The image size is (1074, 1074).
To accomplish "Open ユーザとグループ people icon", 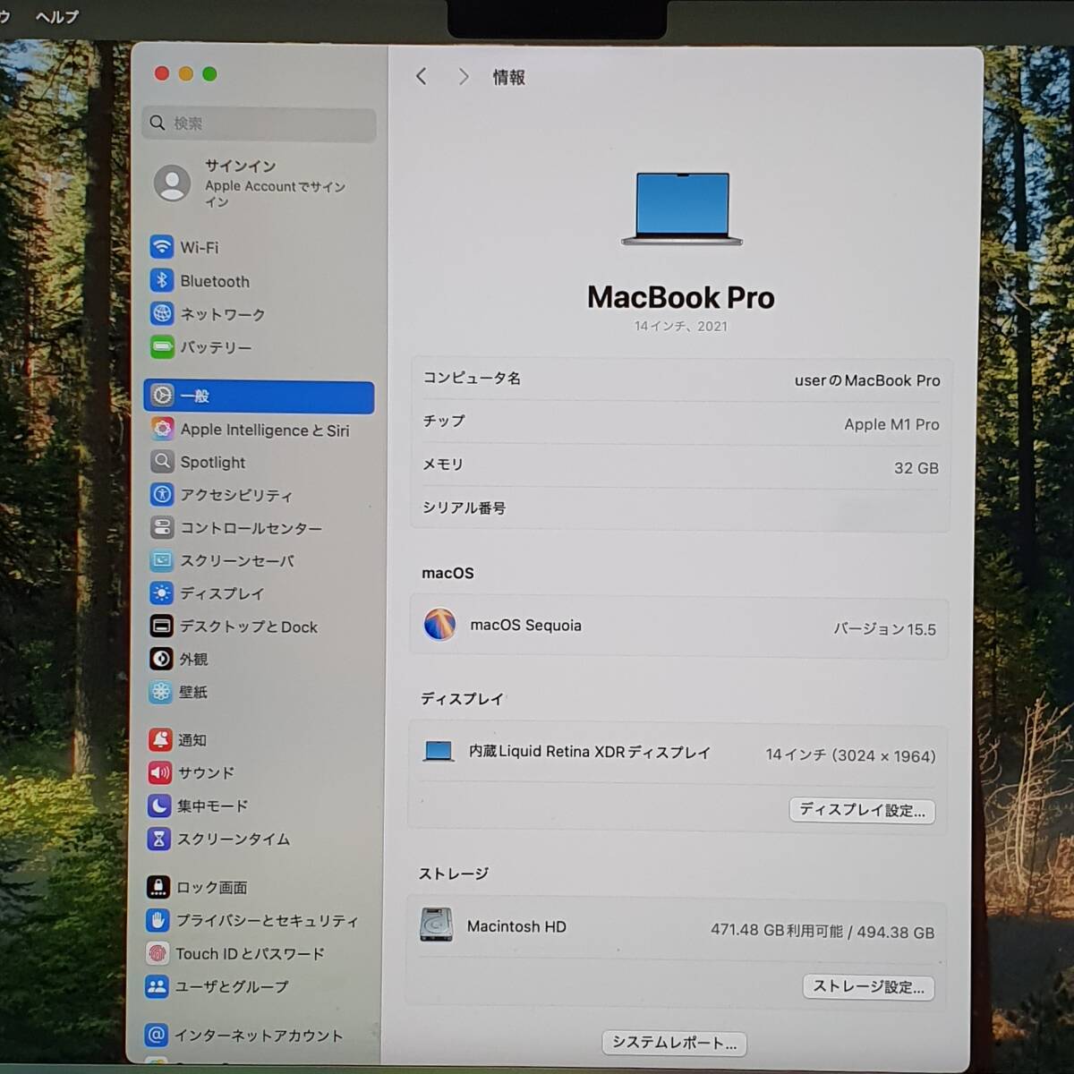I will [x=157, y=986].
